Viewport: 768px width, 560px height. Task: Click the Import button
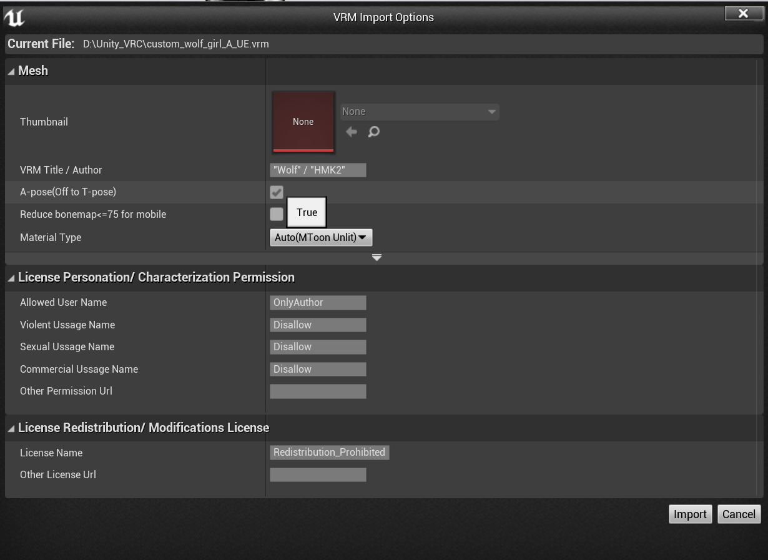point(690,514)
